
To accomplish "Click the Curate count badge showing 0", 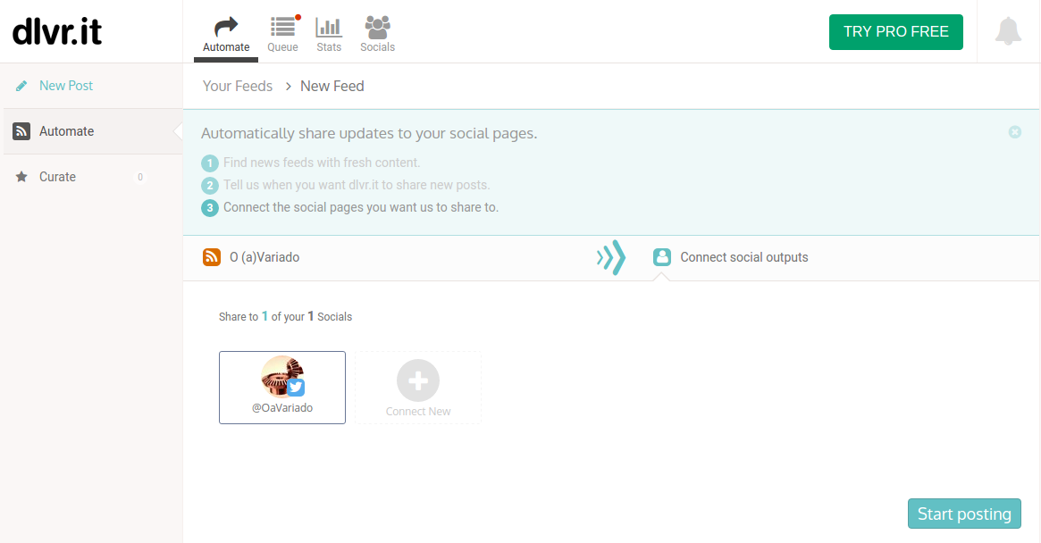I will click(140, 177).
